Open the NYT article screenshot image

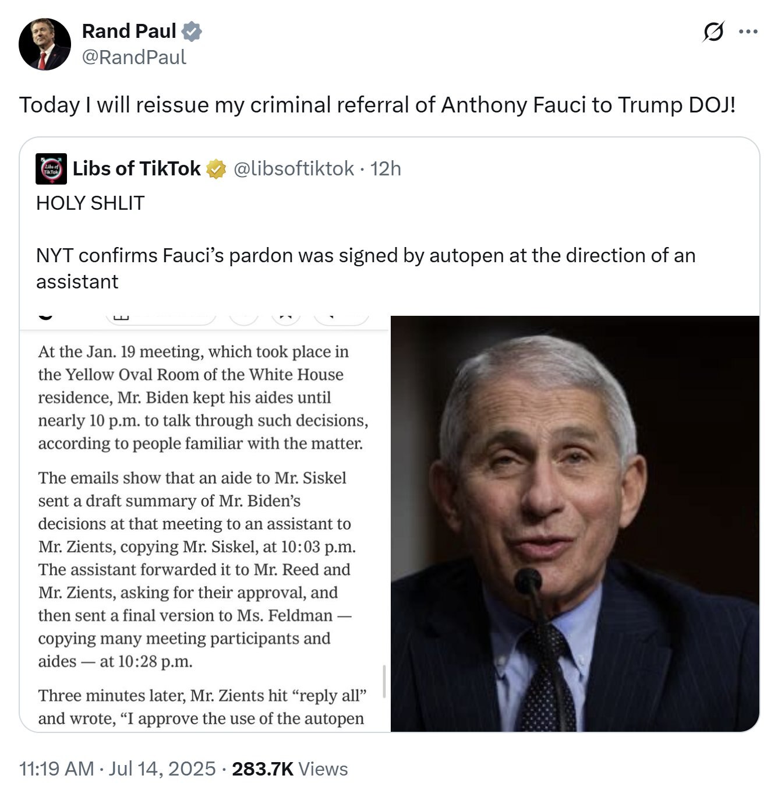[204, 524]
